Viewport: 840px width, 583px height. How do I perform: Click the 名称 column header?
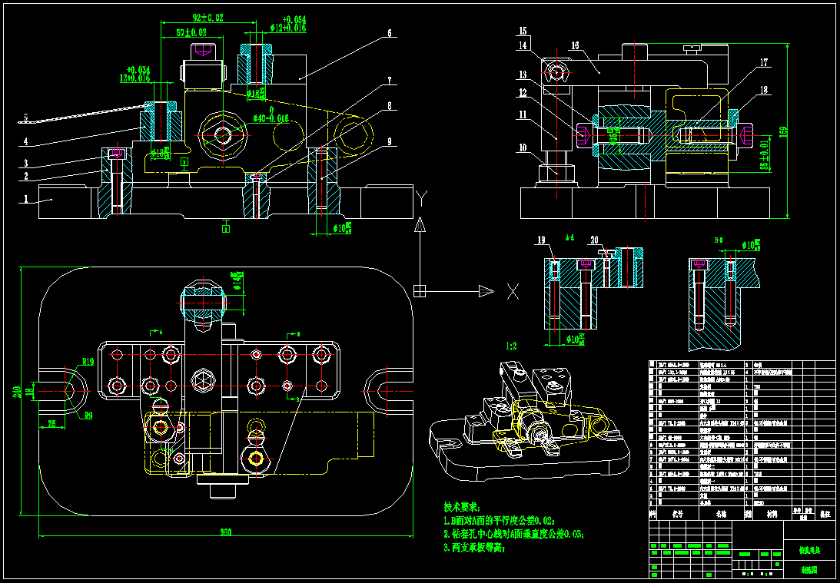click(722, 514)
